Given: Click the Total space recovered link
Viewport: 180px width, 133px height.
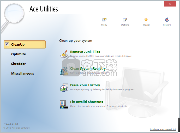Looking at the screenshot, I should (x=163, y=129).
